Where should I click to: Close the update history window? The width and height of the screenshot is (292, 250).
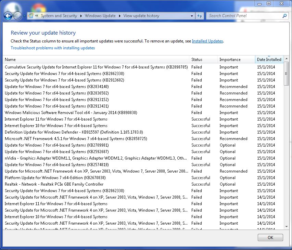(282, 3)
